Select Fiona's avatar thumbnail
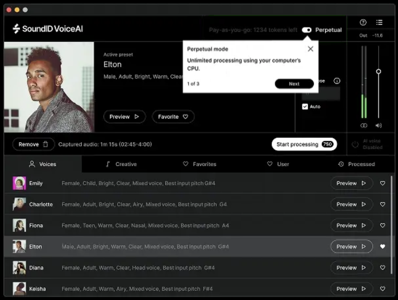The image size is (398, 300). (19, 225)
